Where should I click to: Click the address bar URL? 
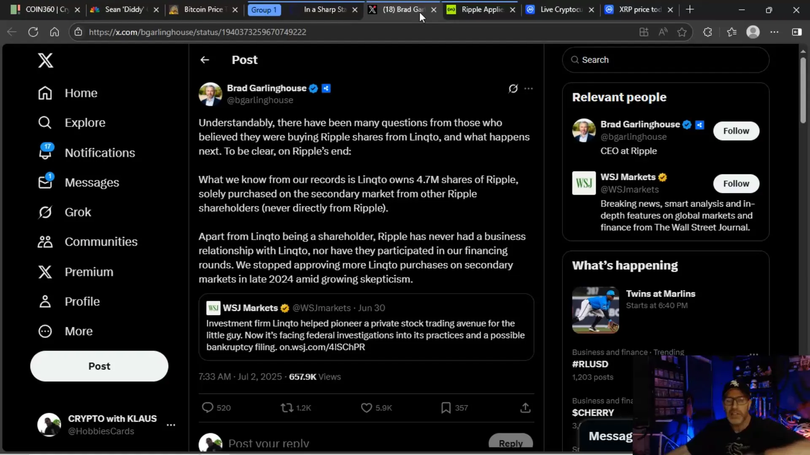click(197, 32)
